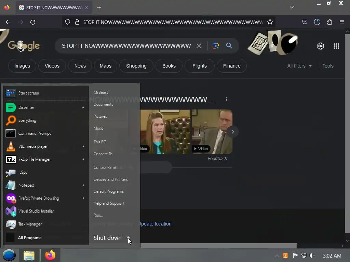Open tracking protection shield icon

(x=68, y=22)
